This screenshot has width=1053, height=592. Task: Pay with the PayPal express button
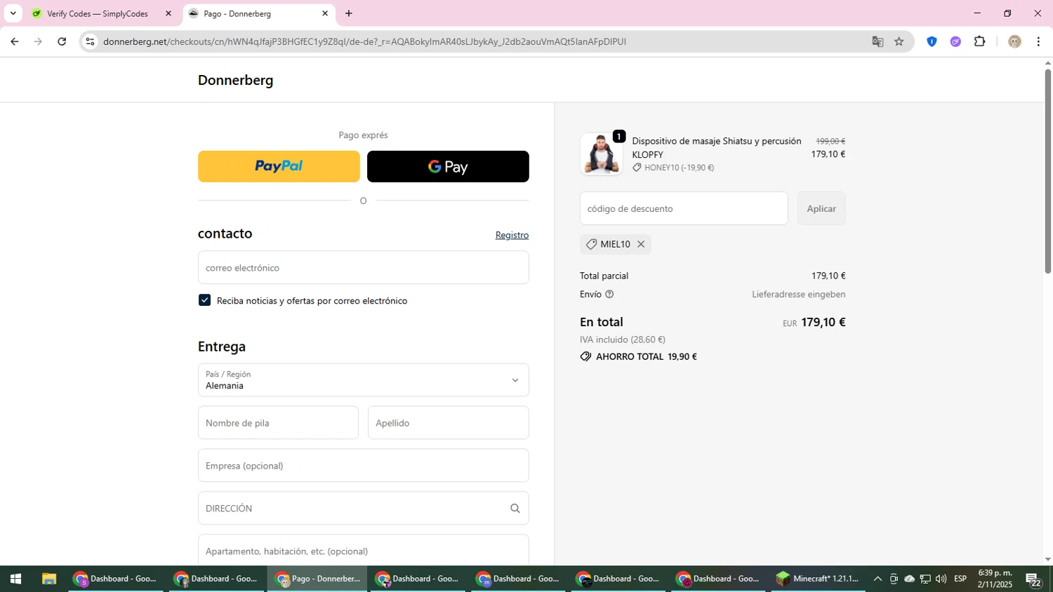[279, 166]
